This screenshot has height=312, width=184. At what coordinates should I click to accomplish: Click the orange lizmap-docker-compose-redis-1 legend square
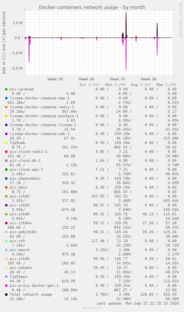click(6, 107)
